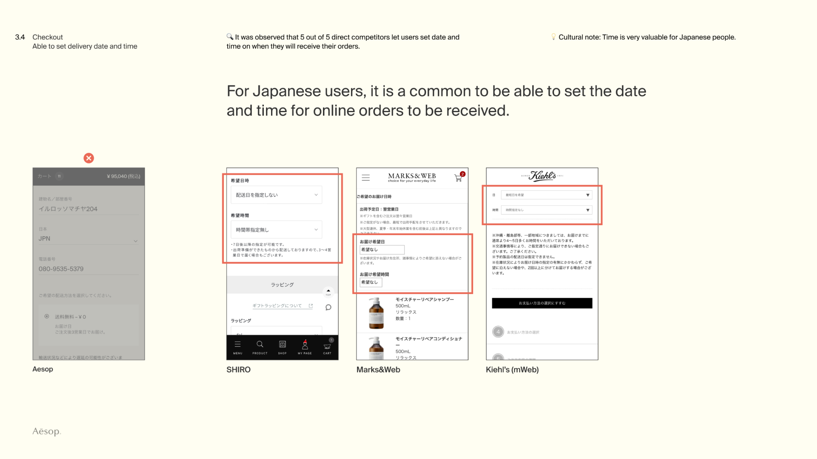817x459 pixels.
Task: Expand SHIRO 時間帯指定無し time dropdown
Action: 276,230
